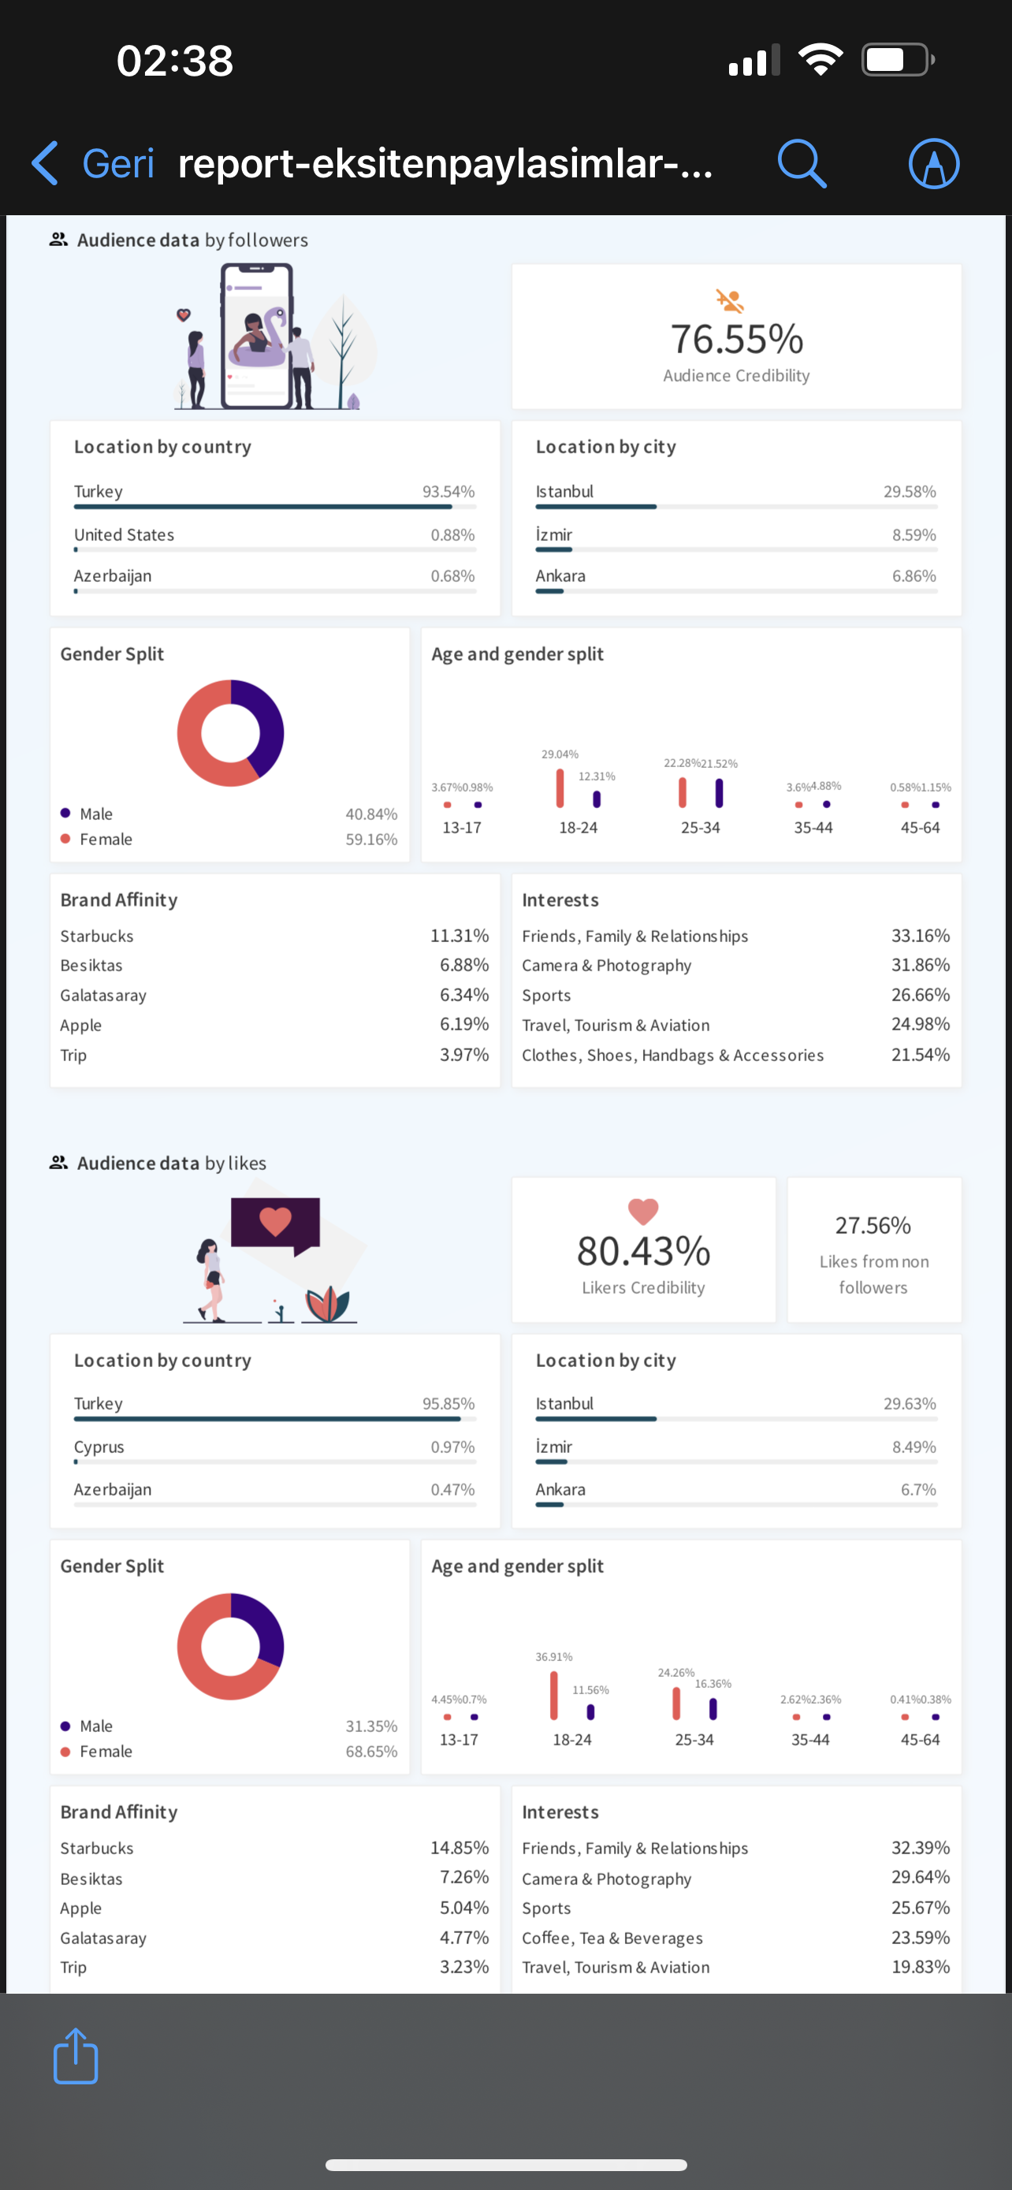Screen dimensions: 1012x2190
Task: Tap the Likers Credibility heart icon
Action: [x=643, y=1211]
